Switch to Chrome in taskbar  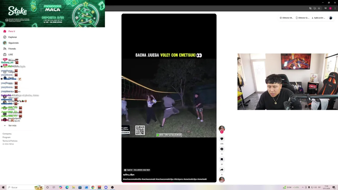(93, 187)
